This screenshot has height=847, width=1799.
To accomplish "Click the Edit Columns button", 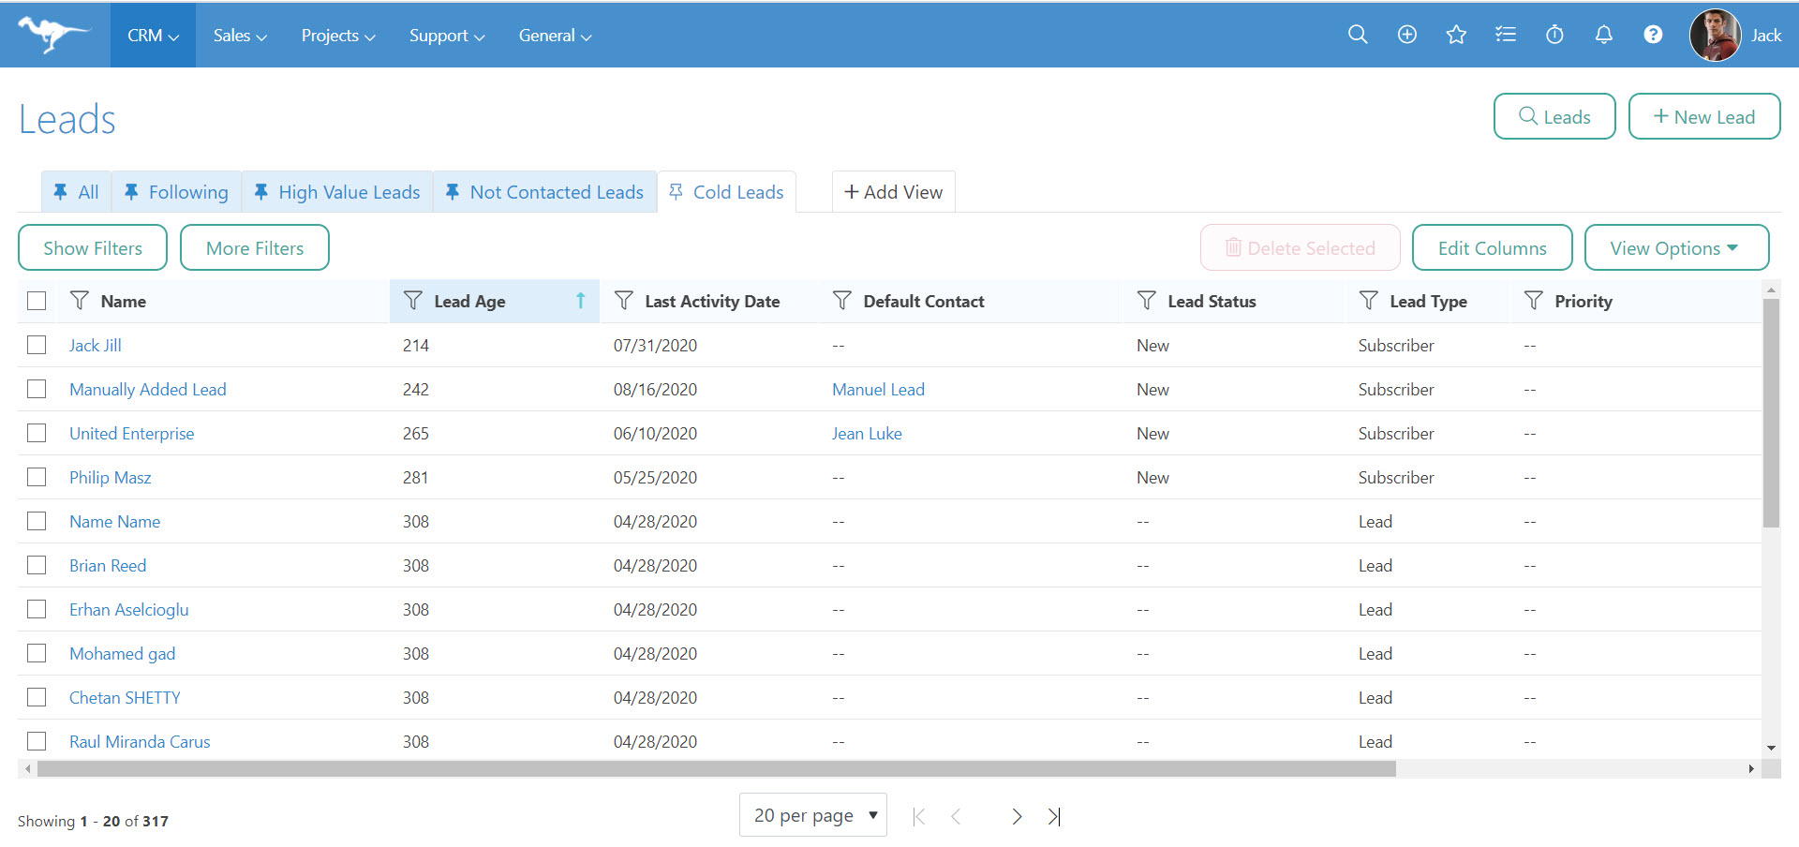I will coord(1492,247).
